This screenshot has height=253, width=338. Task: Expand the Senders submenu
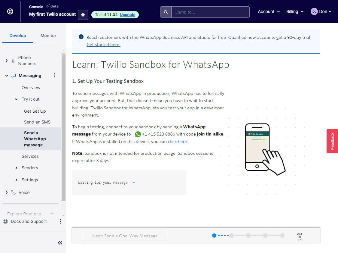[x=16, y=168]
